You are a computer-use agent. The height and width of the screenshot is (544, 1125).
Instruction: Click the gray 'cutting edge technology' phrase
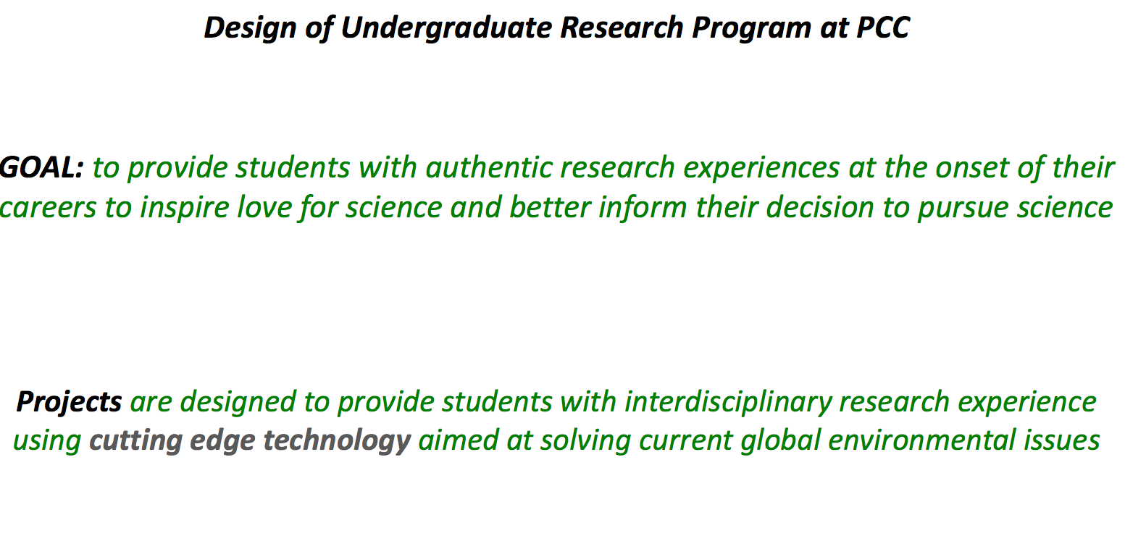tap(250, 441)
